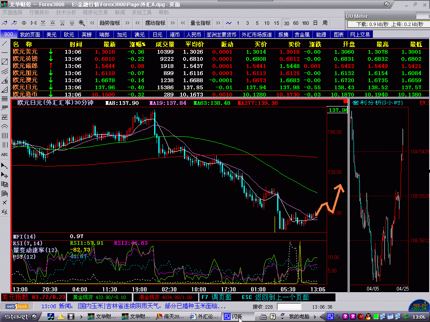Viewport: 430px width, 322px height.
Task: Click the keyboard icon in taskbar
Action: click(263, 317)
